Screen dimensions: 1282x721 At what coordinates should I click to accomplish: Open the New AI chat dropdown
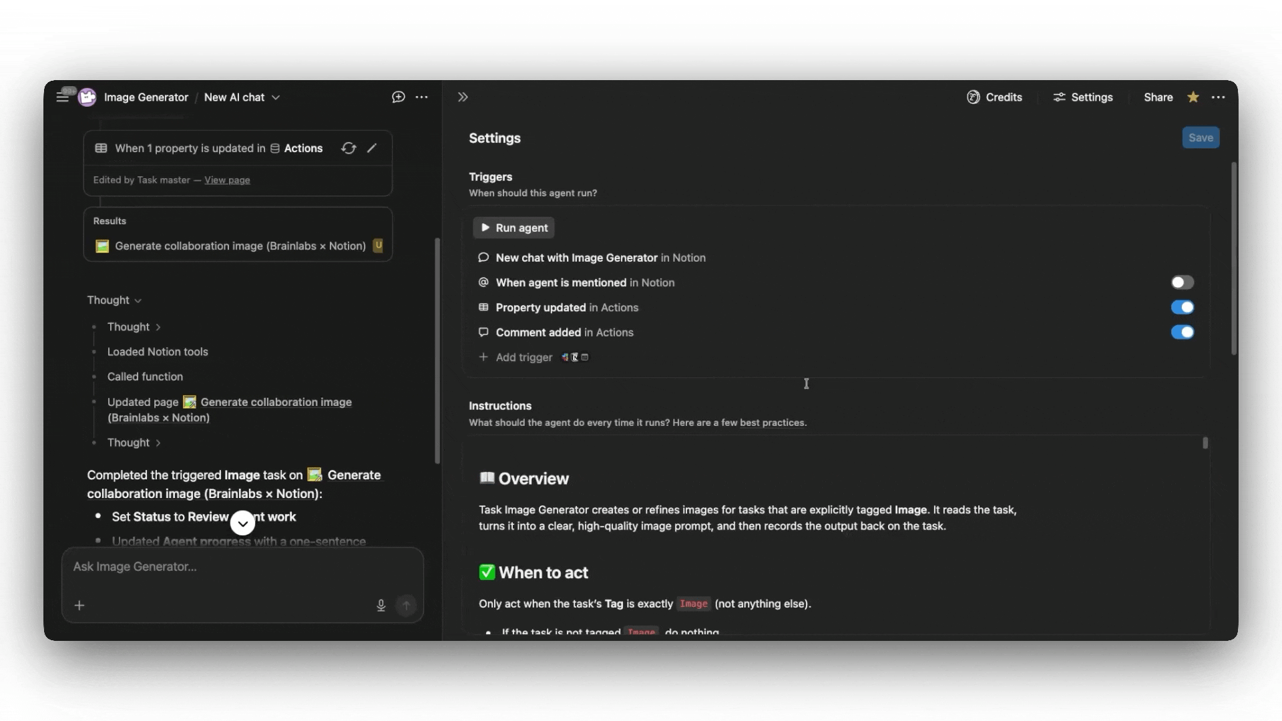coord(242,97)
